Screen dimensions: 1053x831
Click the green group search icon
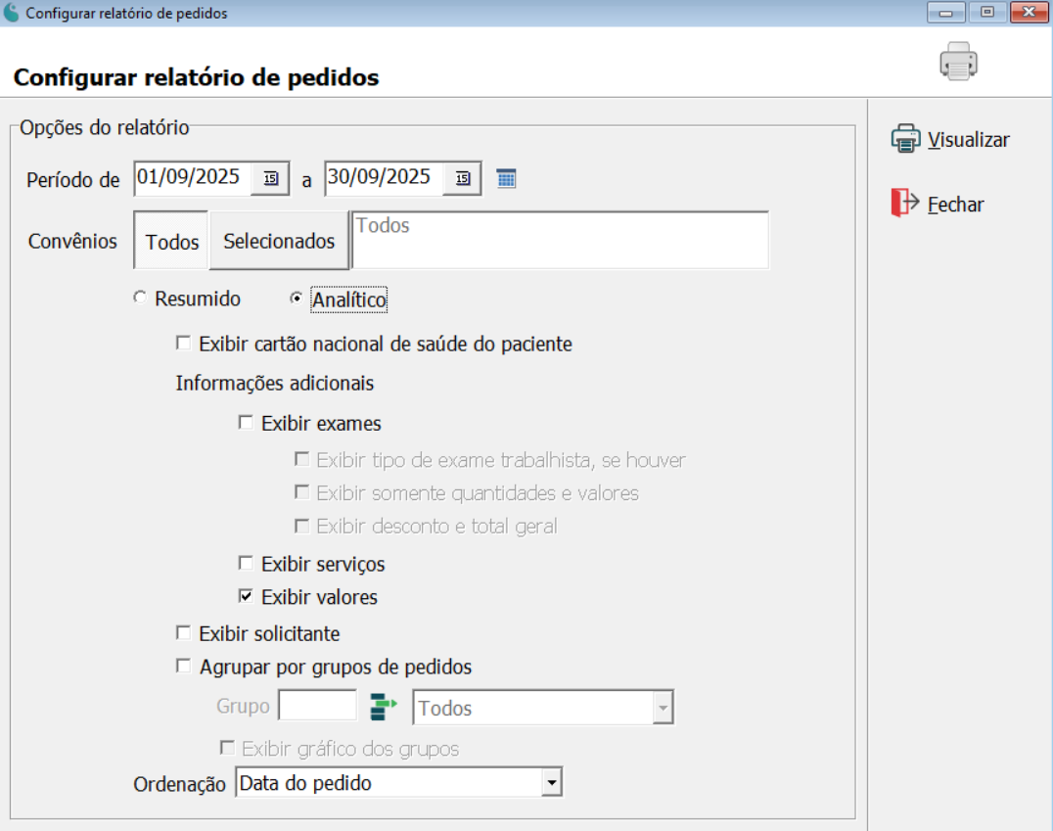click(x=384, y=707)
